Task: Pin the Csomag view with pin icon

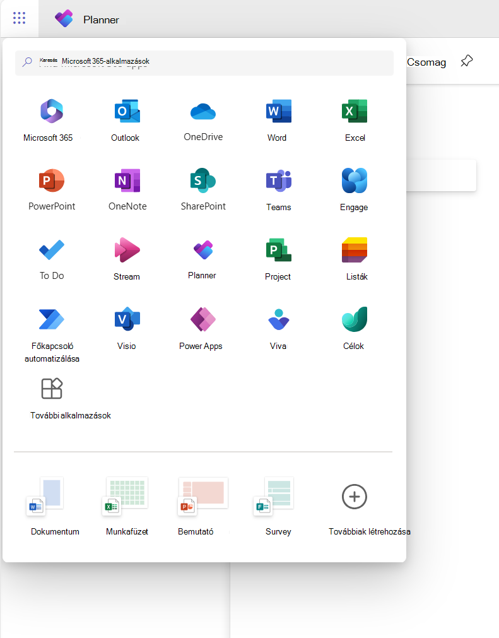Action: [x=466, y=61]
